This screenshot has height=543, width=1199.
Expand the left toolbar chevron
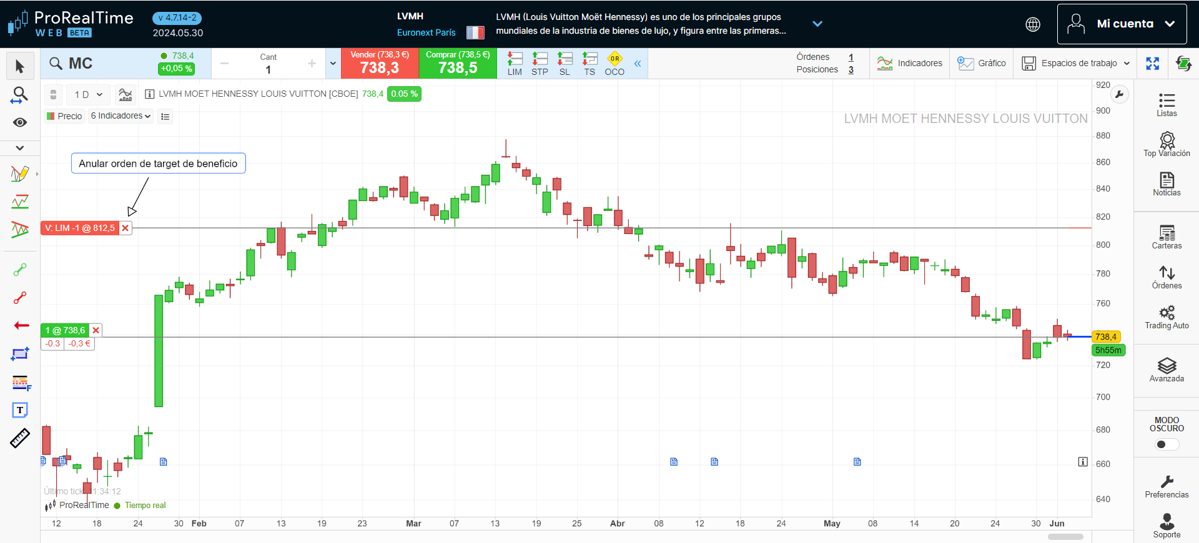click(20, 148)
